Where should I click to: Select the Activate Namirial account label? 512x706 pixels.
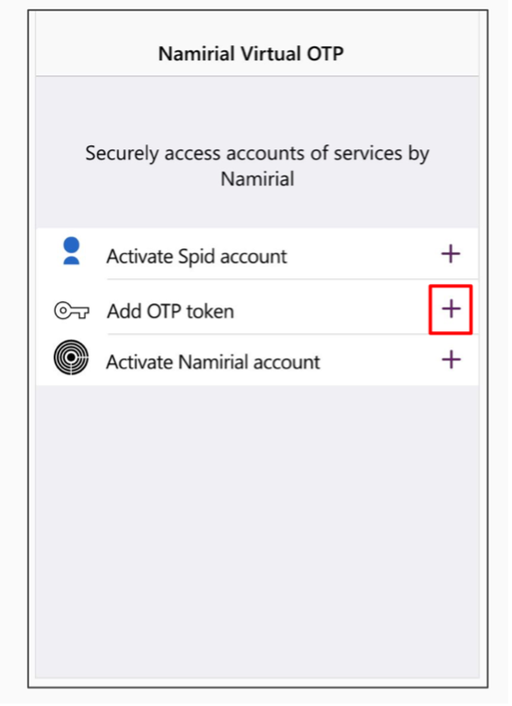pos(213,362)
